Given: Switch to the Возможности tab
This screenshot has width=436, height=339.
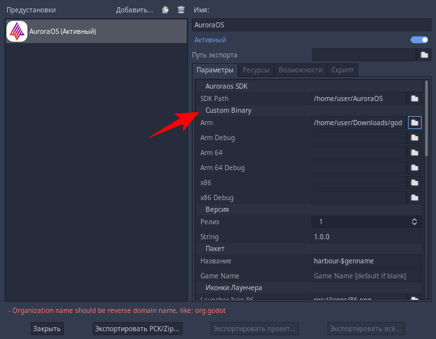Looking at the screenshot, I should pyautogui.click(x=301, y=70).
